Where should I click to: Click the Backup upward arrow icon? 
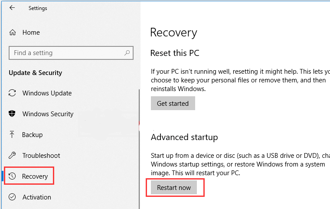(x=13, y=135)
